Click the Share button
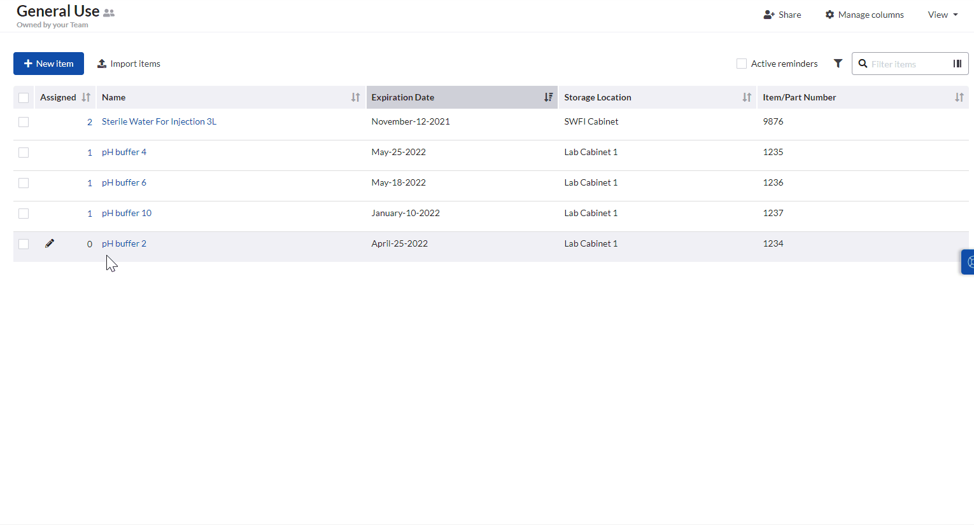 point(782,15)
